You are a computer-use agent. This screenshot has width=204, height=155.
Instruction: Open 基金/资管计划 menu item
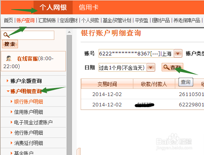(x=117, y=20)
